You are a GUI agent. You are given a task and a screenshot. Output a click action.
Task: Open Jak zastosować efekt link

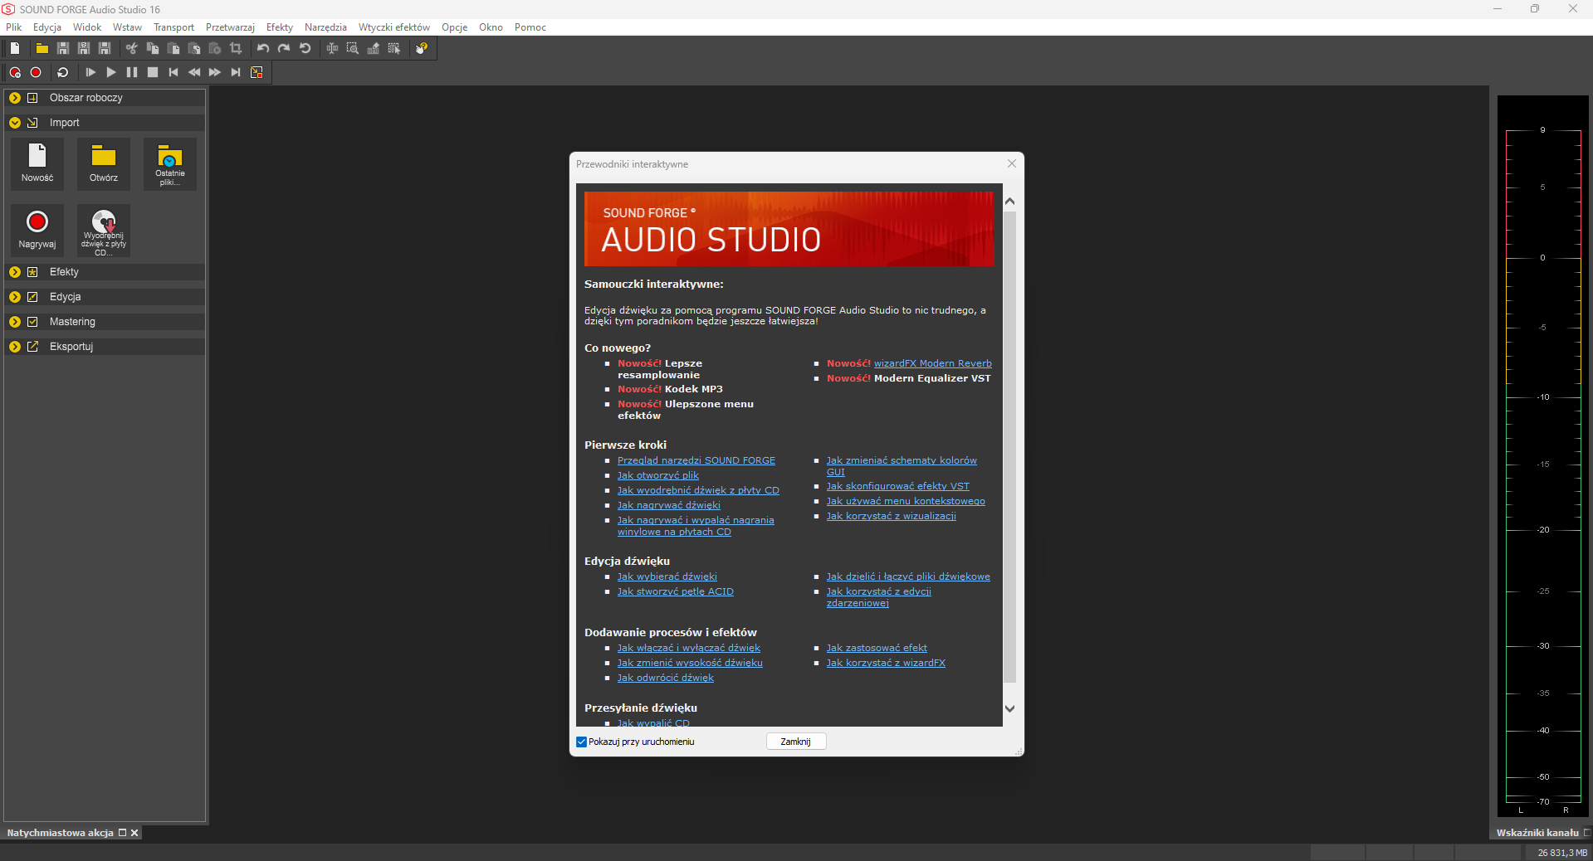pyautogui.click(x=877, y=648)
